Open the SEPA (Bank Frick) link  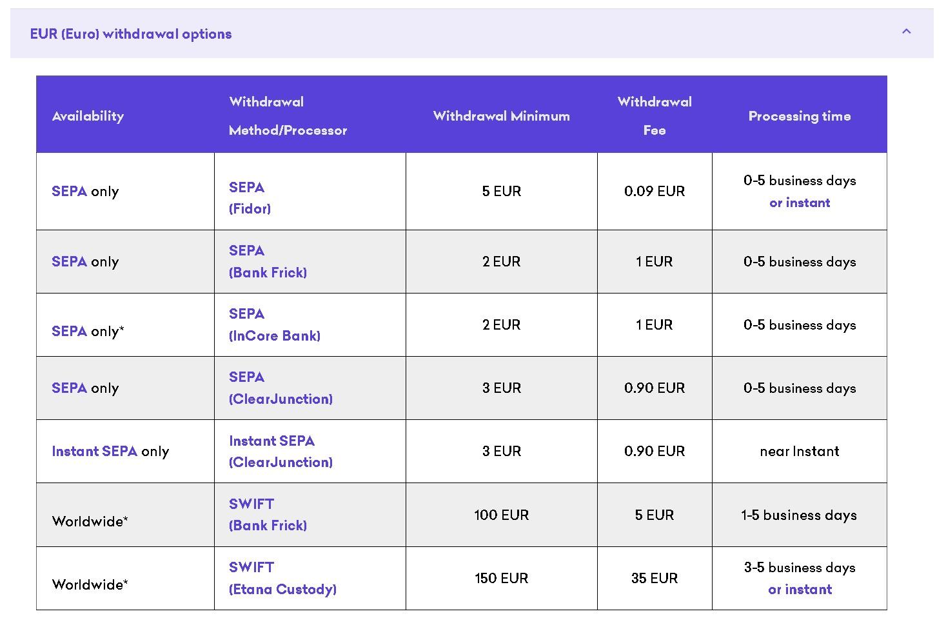pyautogui.click(x=268, y=262)
